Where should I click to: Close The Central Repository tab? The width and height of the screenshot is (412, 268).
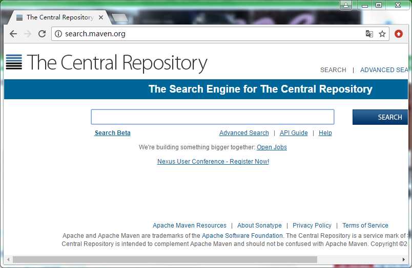101,17
